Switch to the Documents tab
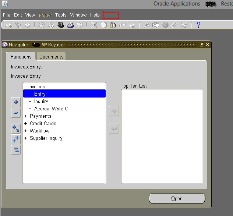The width and height of the screenshot is (233, 216). pyautogui.click(x=51, y=57)
